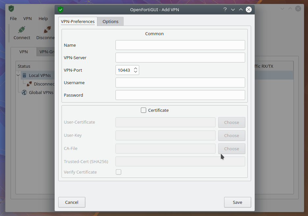Click the green shield icon in dialog titlebar
Image resolution: width=308 pixels, height=216 pixels.
60,10
